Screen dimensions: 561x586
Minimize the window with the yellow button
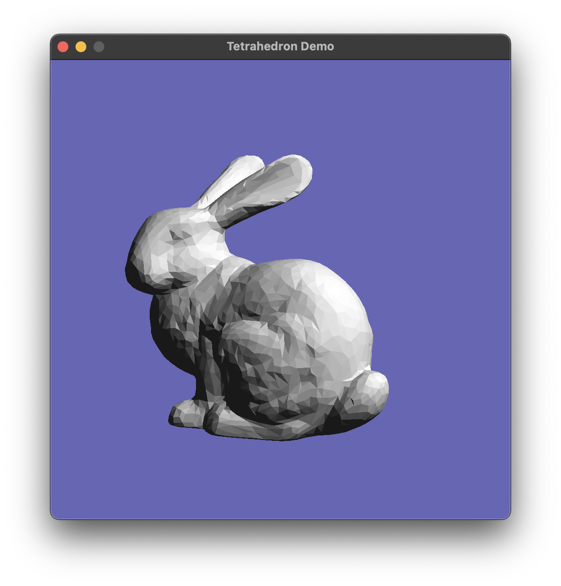point(81,47)
